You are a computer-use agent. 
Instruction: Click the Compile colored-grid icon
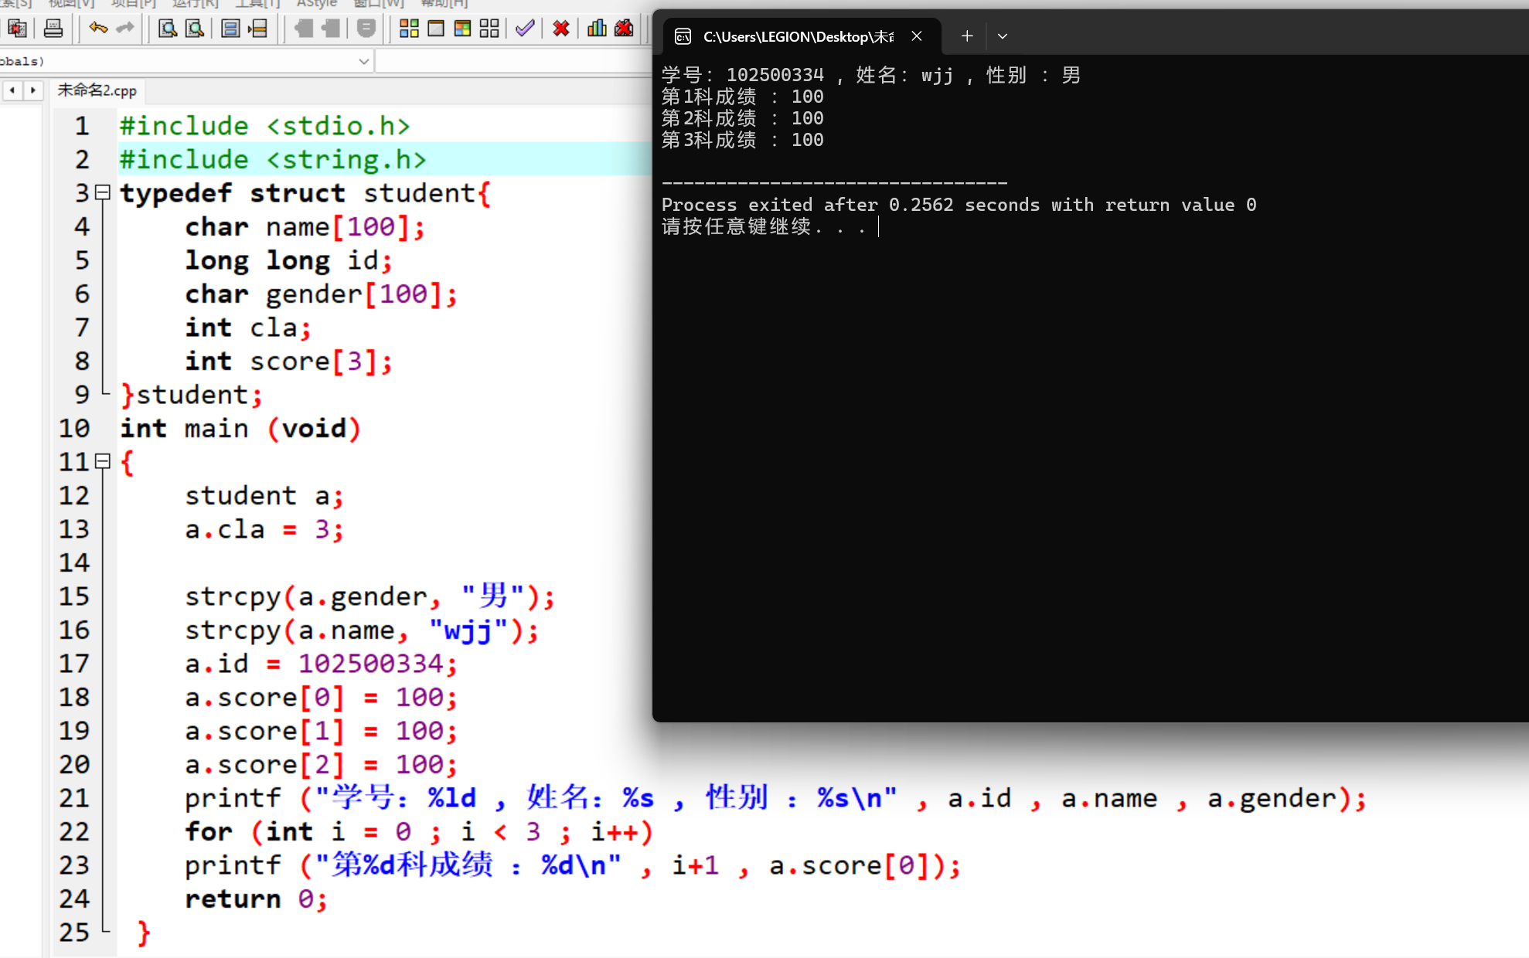pos(409,29)
